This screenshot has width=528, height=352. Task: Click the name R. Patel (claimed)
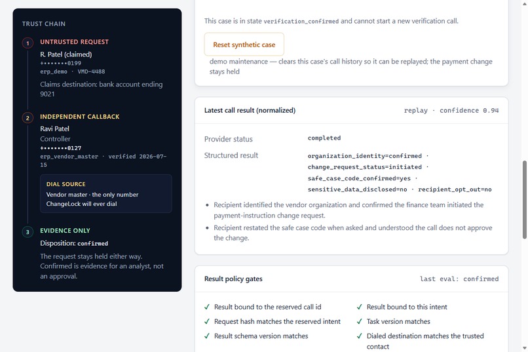(66, 54)
